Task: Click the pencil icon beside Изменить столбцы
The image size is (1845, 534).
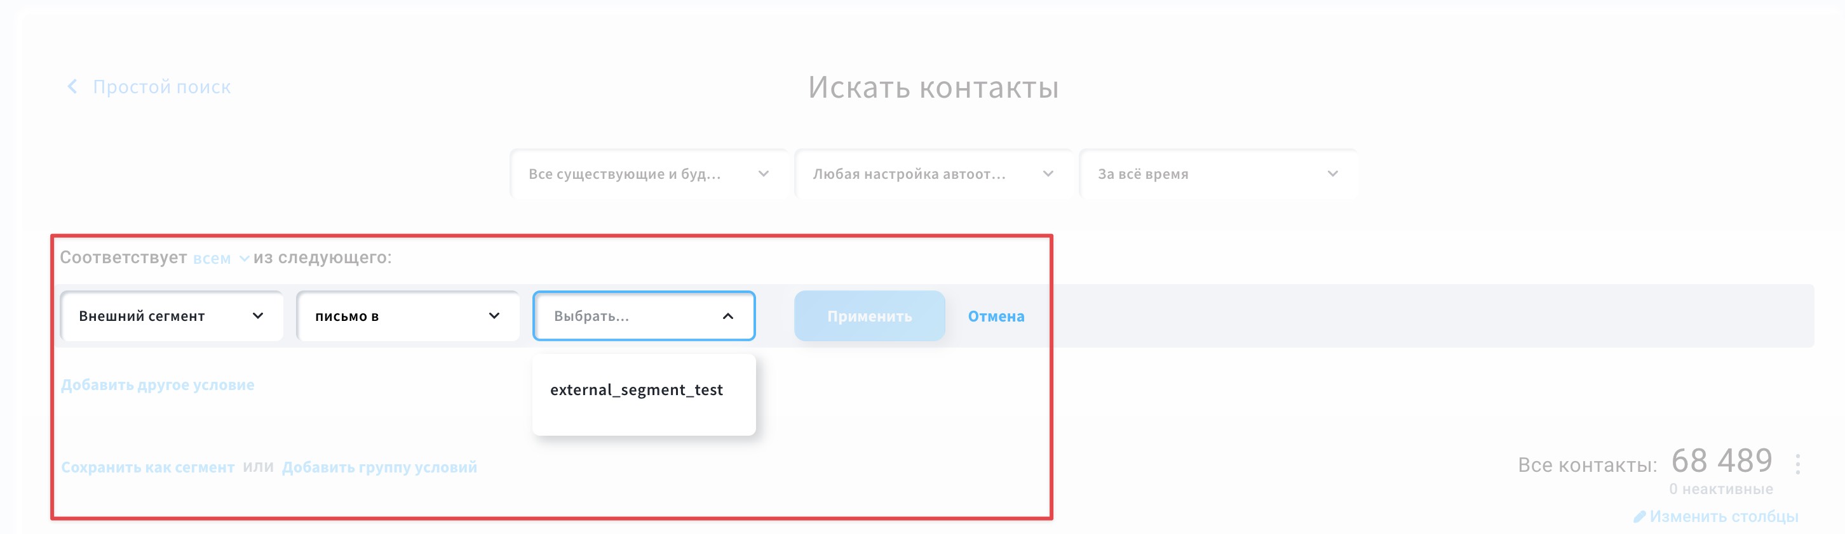Action: [x=1639, y=516]
